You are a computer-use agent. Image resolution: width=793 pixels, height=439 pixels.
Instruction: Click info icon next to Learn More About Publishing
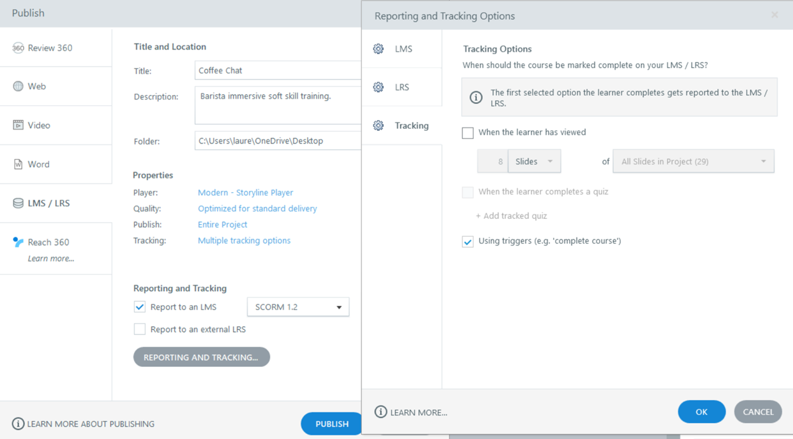tap(18, 424)
